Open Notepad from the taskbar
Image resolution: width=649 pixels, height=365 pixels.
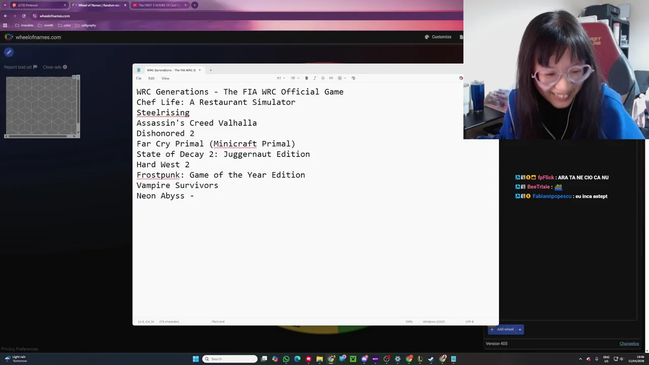point(453,359)
